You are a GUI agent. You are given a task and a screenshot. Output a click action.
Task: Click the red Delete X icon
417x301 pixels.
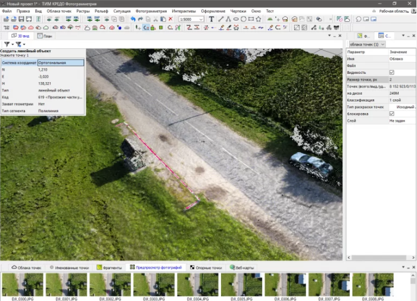(170, 19)
